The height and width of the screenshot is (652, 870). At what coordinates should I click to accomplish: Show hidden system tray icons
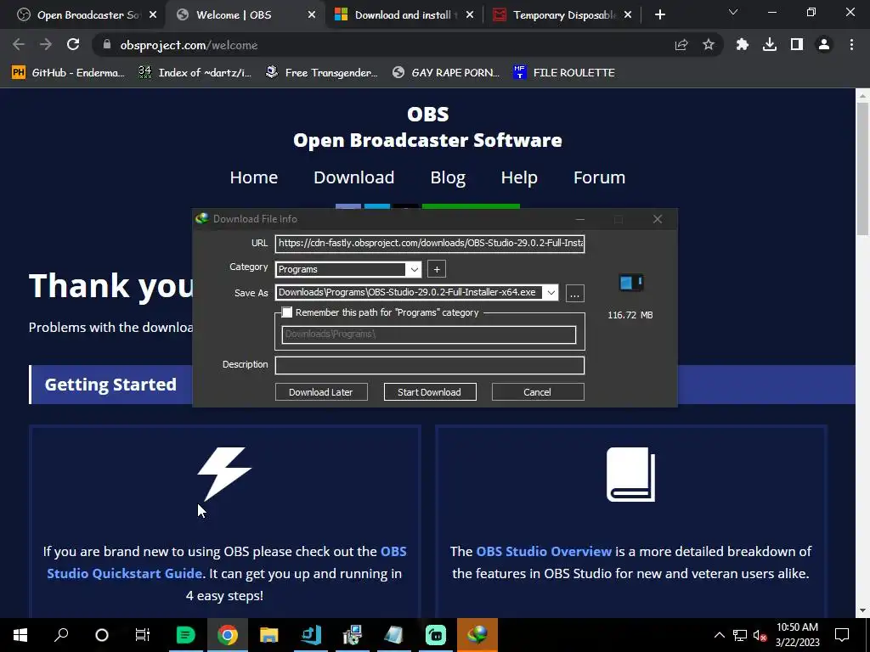click(719, 635)
